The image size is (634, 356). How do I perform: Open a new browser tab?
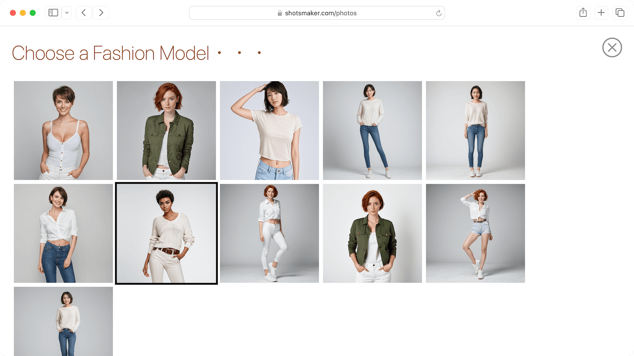coord(601,13)
